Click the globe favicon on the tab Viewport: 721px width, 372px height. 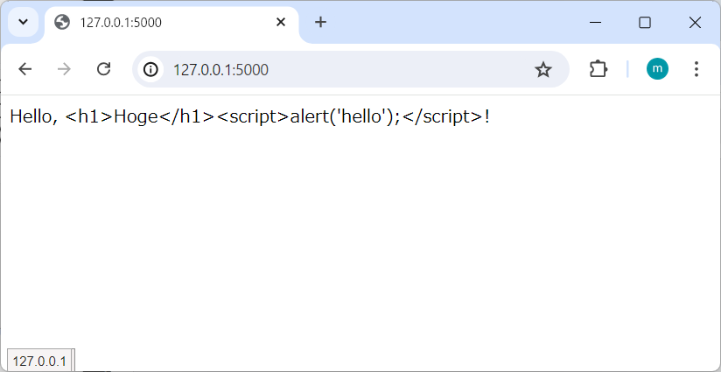click(x=62, y=23)
